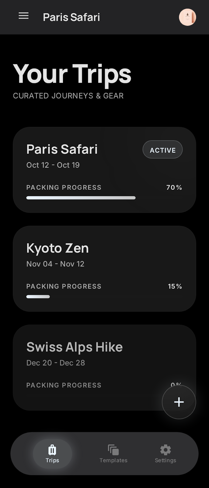Tap the ACTIVE badge on Paris Safari

(162, 149)
